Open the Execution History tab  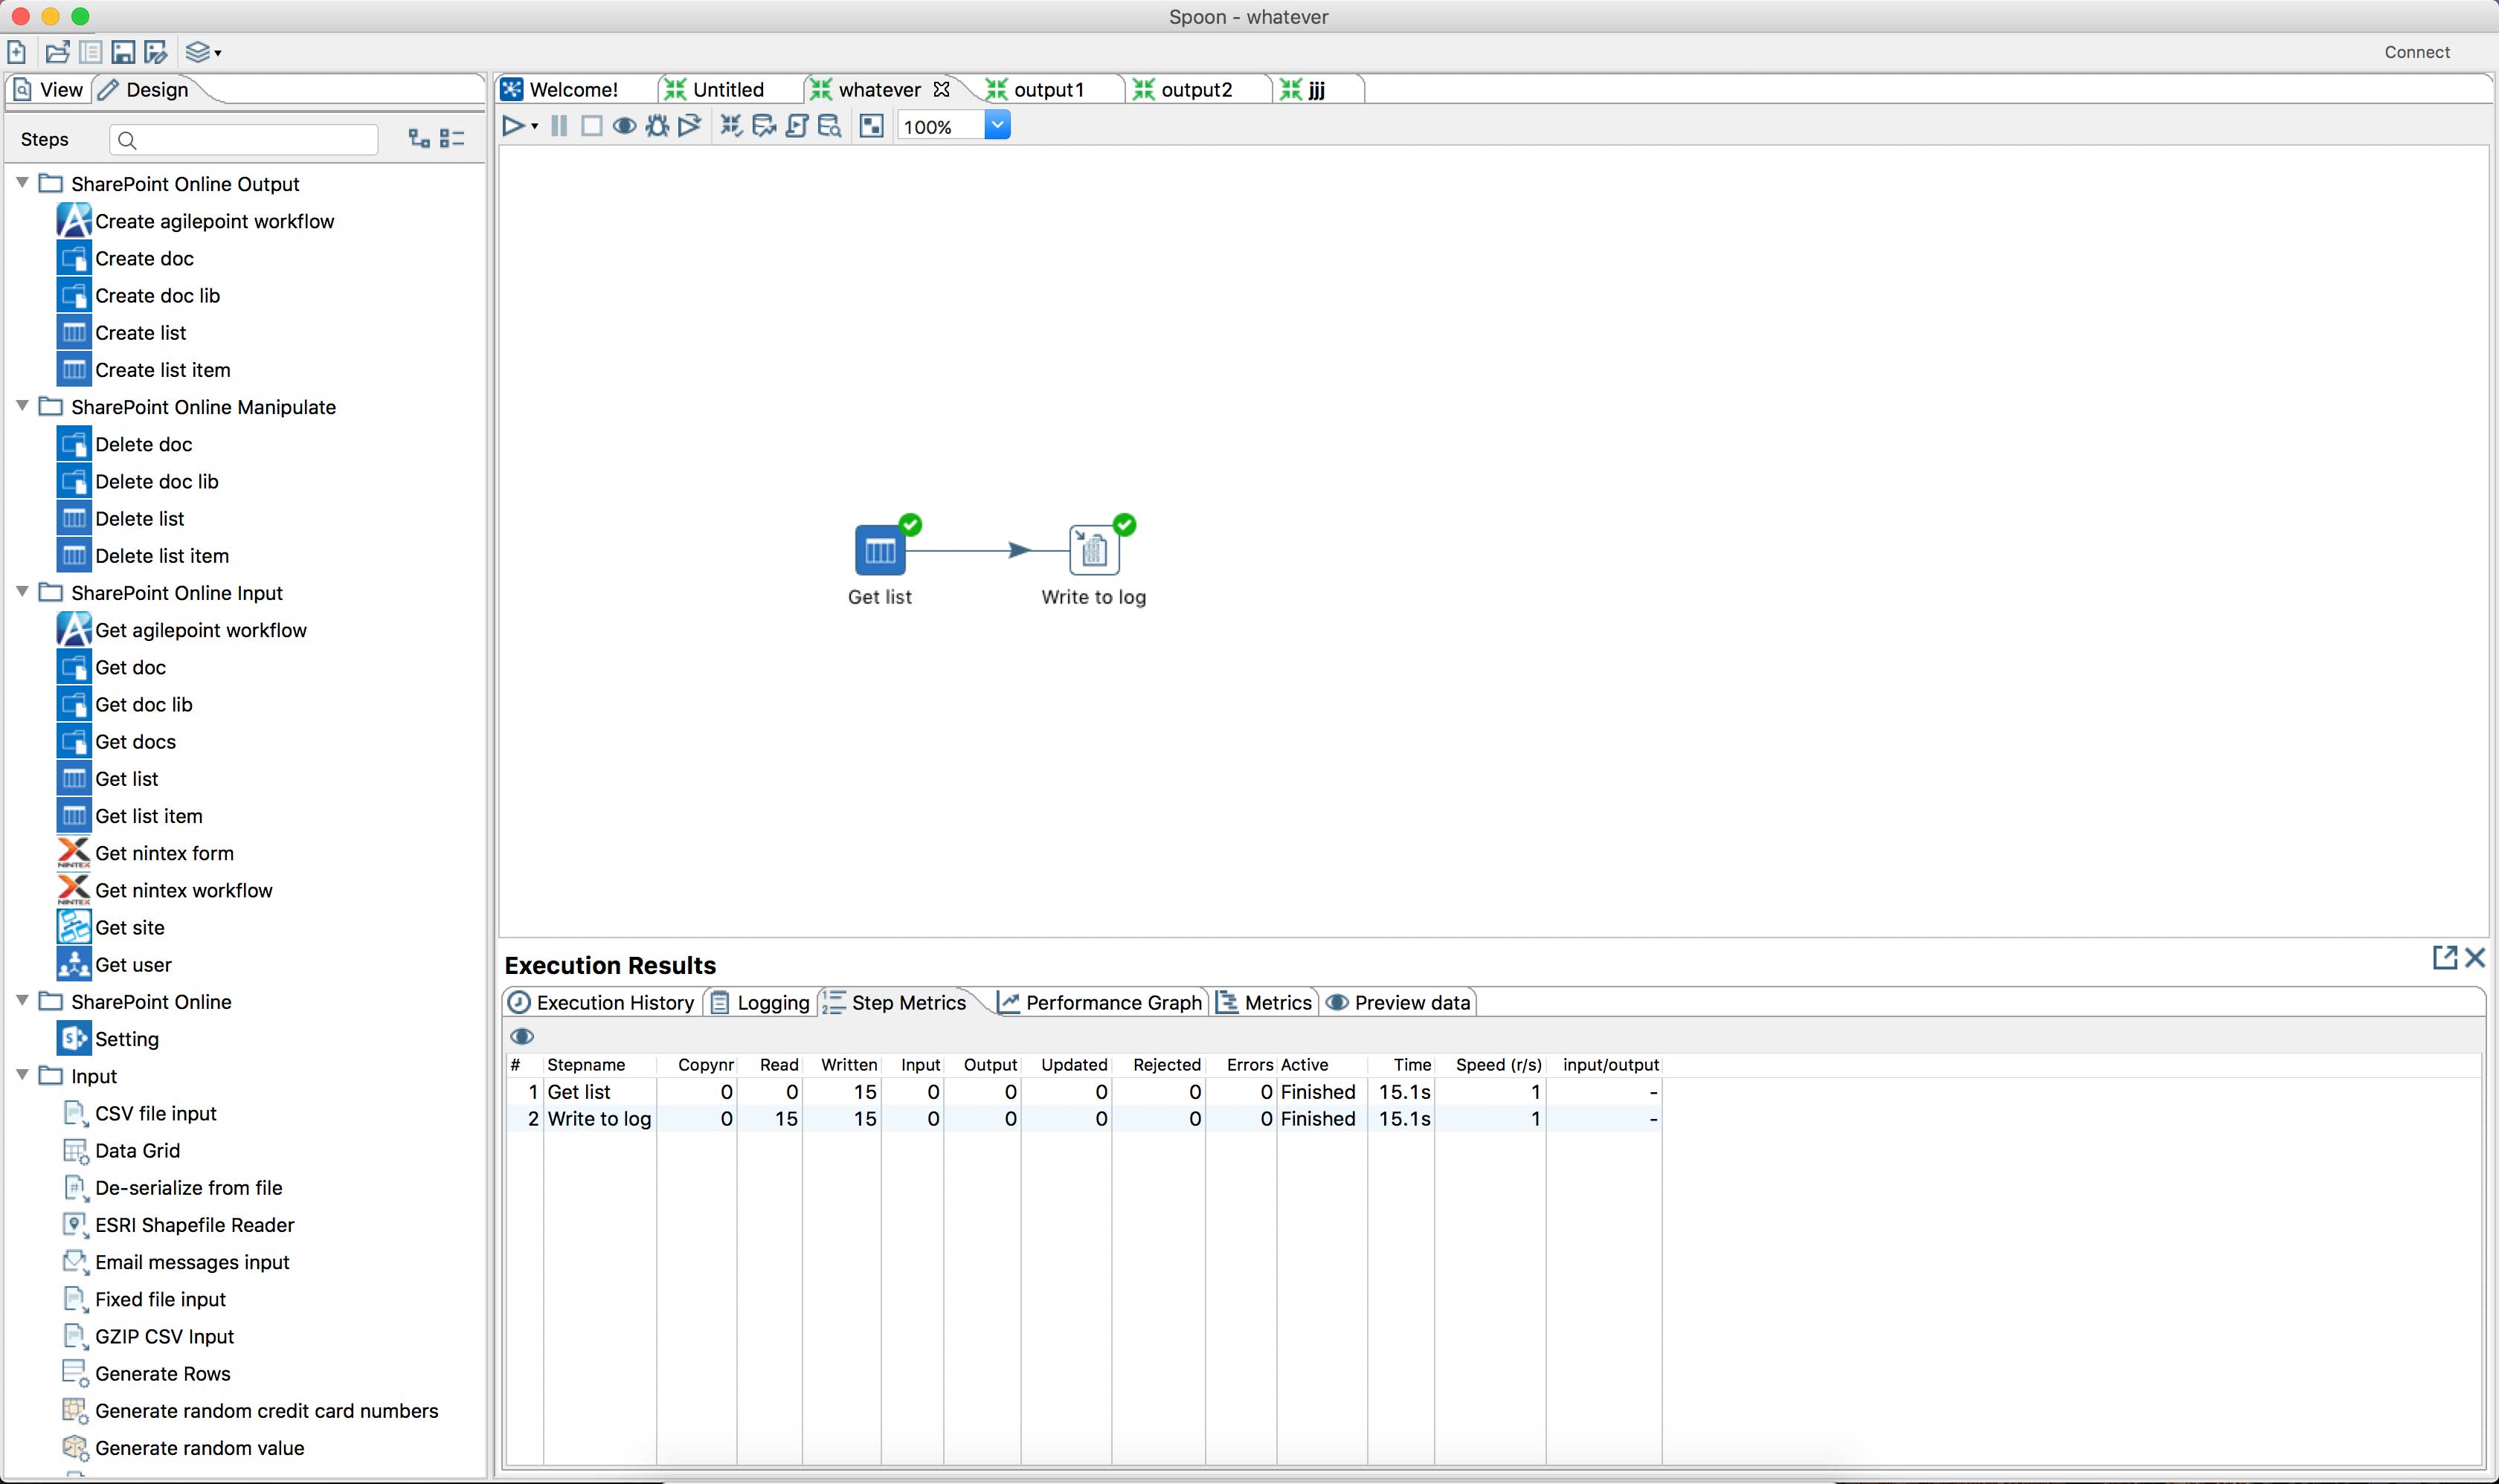pos(601,1002)
